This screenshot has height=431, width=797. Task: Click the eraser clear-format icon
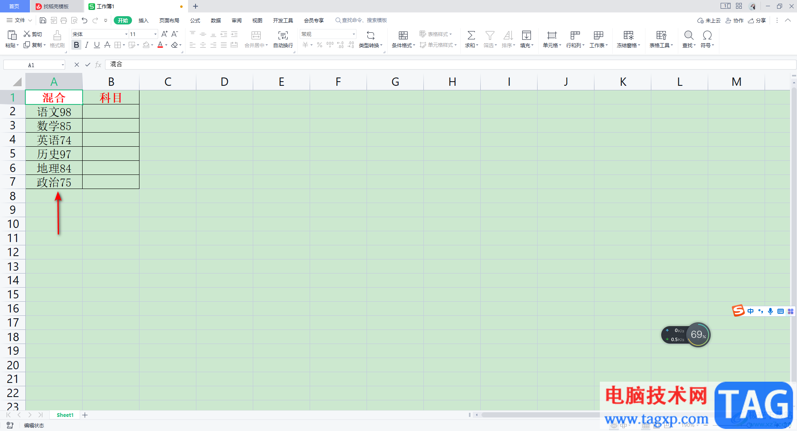point(175,45)
